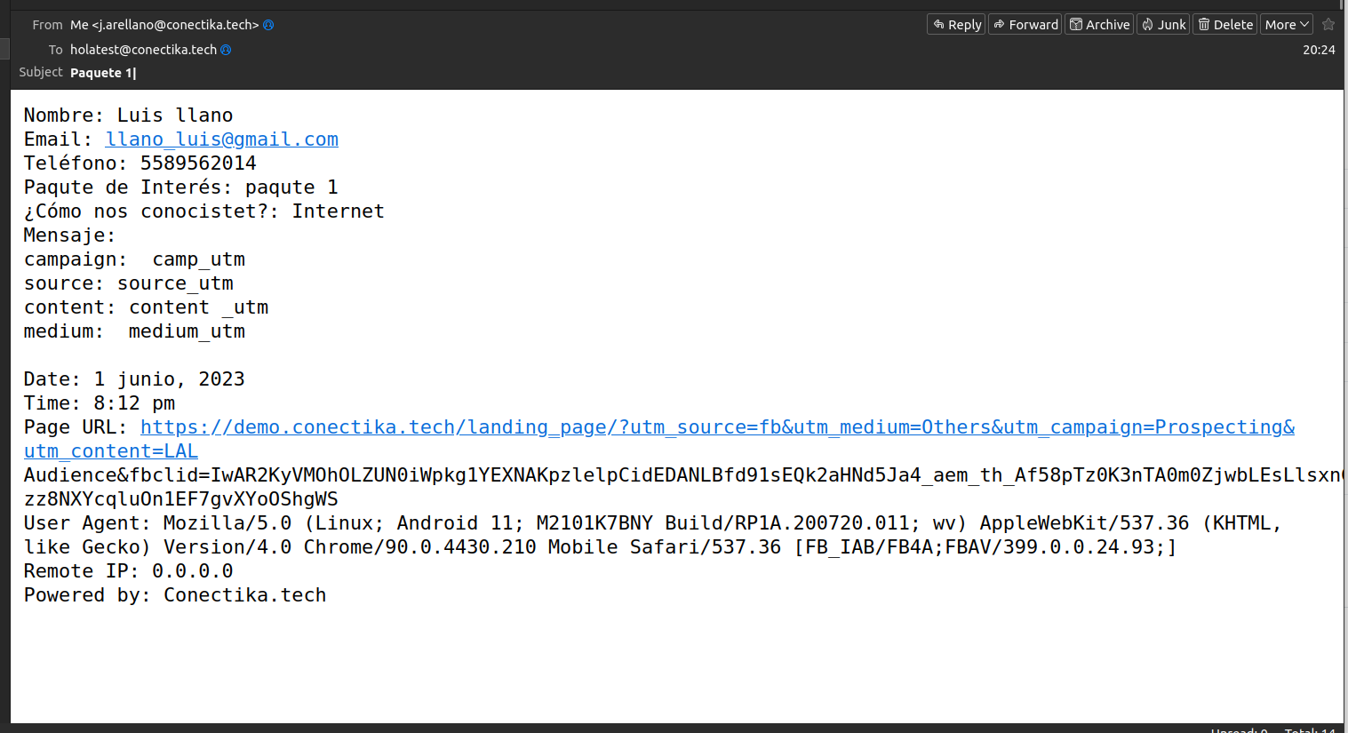1348x733 pixels.
Task: Click the phone number 5589562014
Action: (x=198, y=163)
